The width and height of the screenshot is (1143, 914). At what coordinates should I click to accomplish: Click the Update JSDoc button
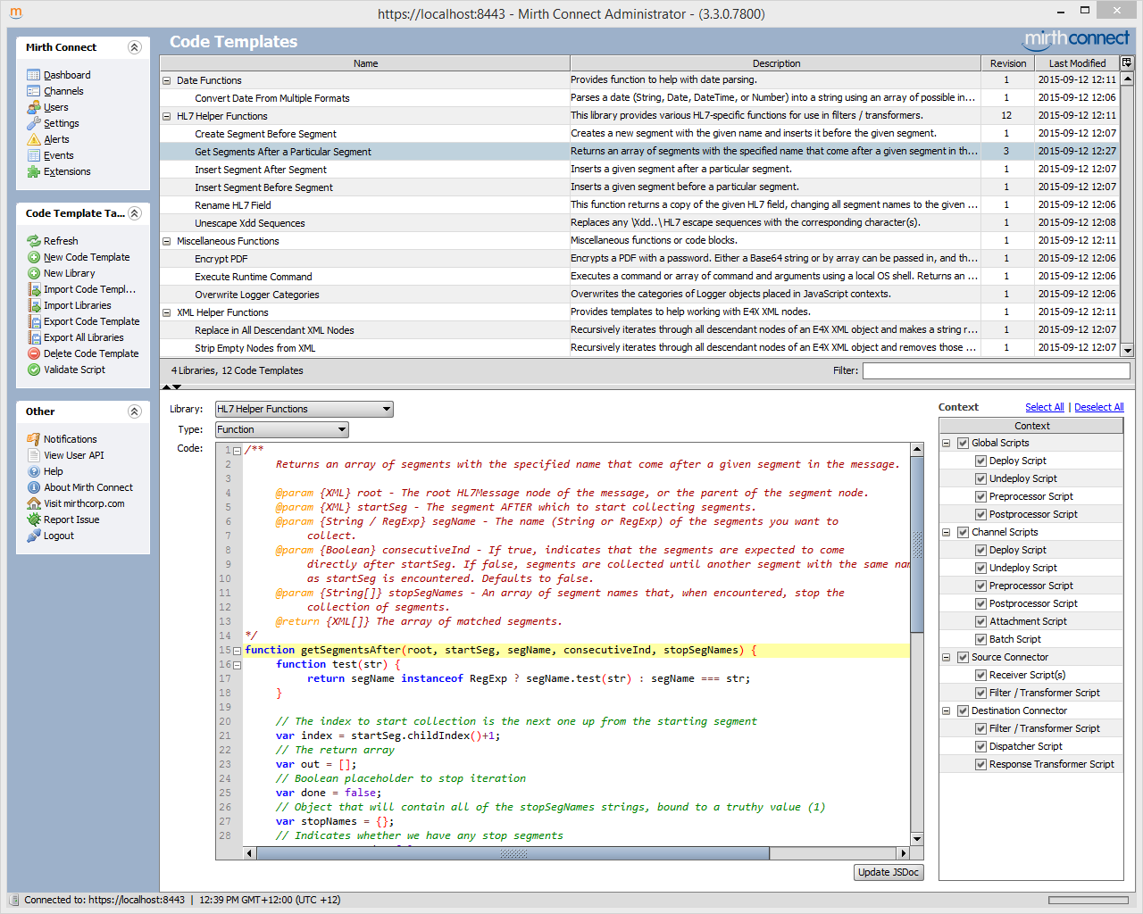click(x=889, y=873)
